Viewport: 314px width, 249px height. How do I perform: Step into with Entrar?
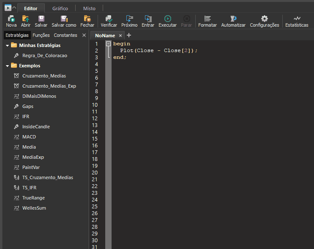pos(148,21)
